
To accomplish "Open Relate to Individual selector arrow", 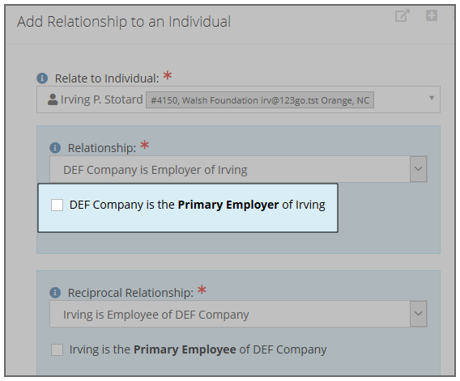I will (x=432, y=98).
